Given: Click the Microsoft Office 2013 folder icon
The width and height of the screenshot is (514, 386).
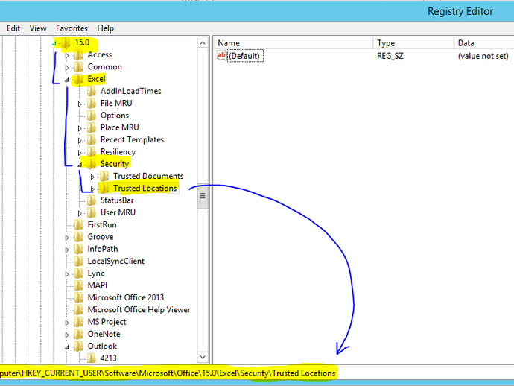Looking at the screenshot, I should 79,297.
